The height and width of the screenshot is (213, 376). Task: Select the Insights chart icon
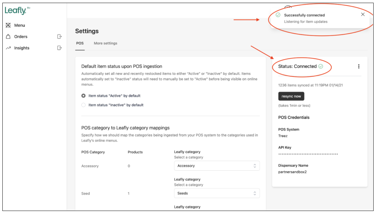coord(8,48)
